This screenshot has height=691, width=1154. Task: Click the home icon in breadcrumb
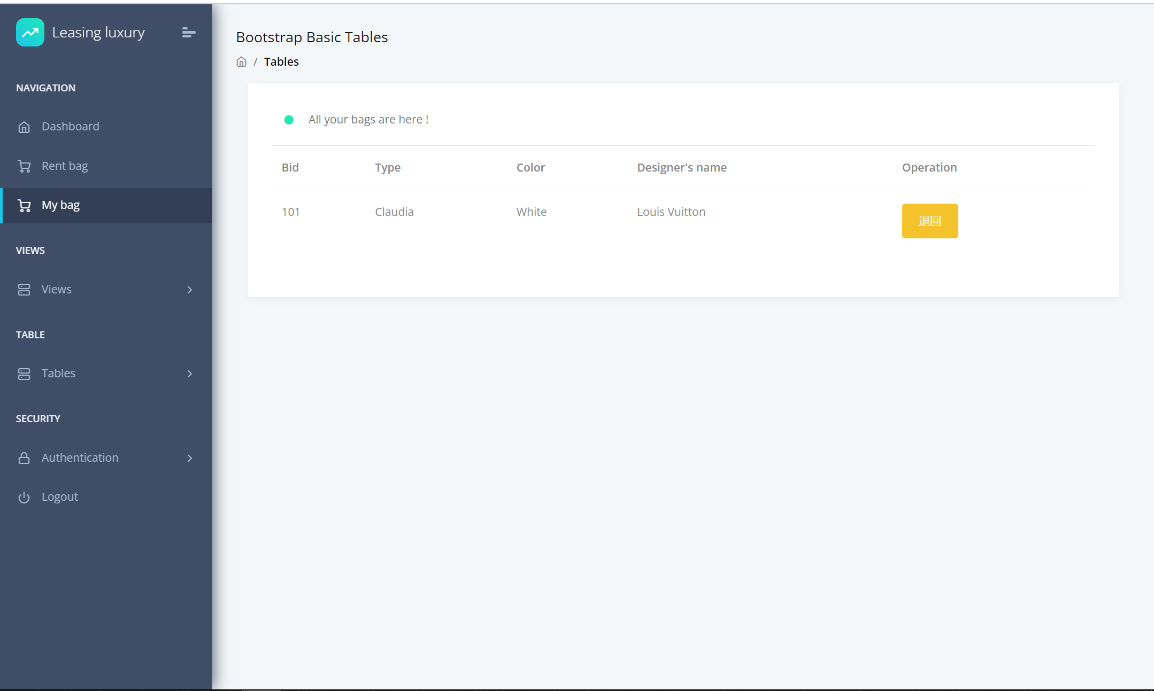point(241,62)
